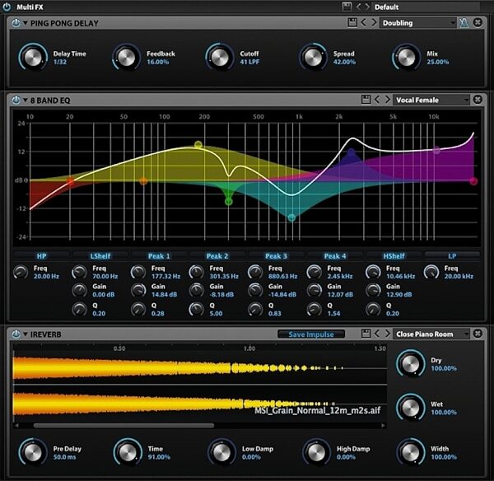Remove the Ping Pong Delay module
This screenshot has width=494, height=481.
[x=478, y=23]
